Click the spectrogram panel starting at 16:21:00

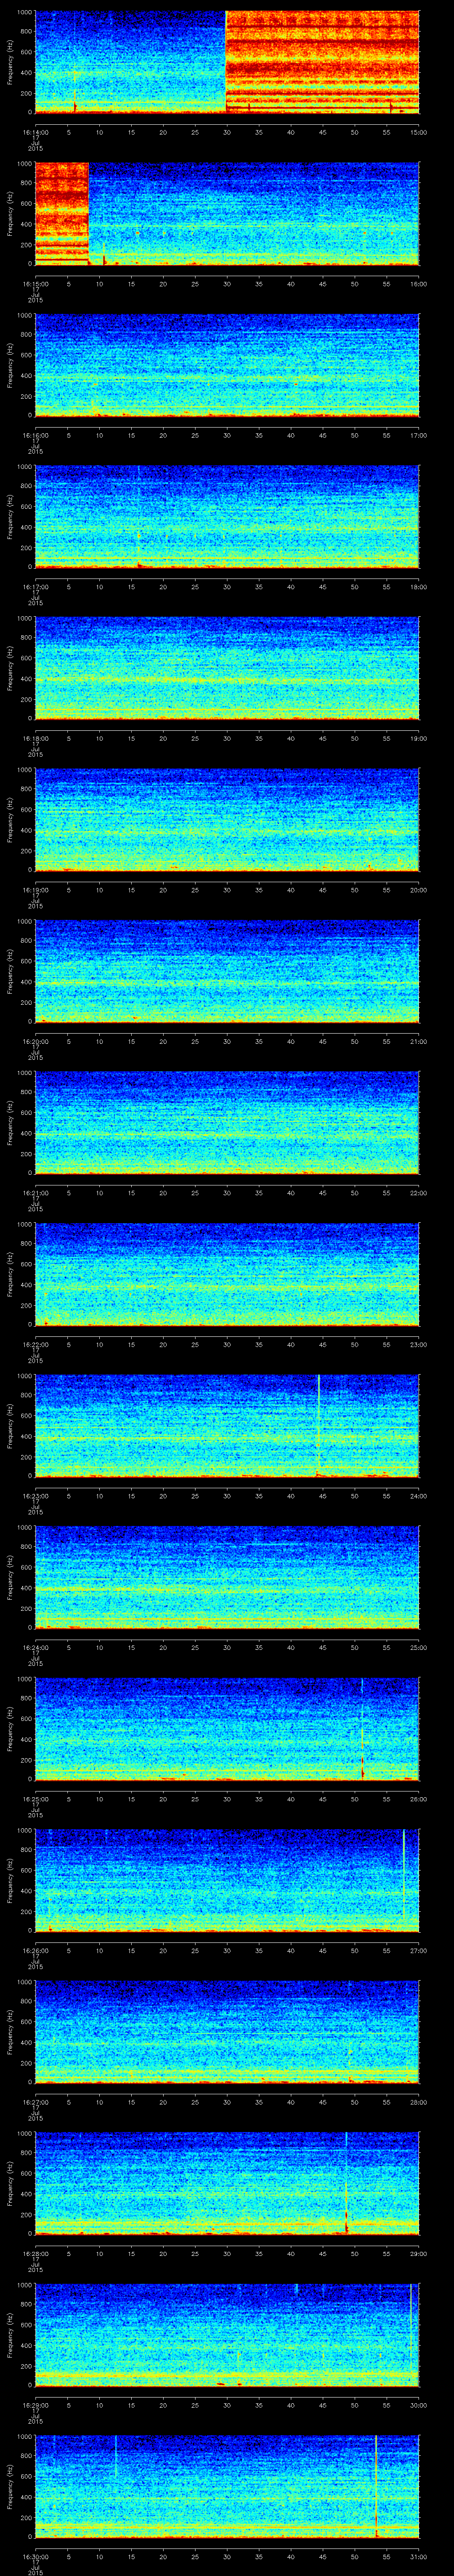[227, 1123]
